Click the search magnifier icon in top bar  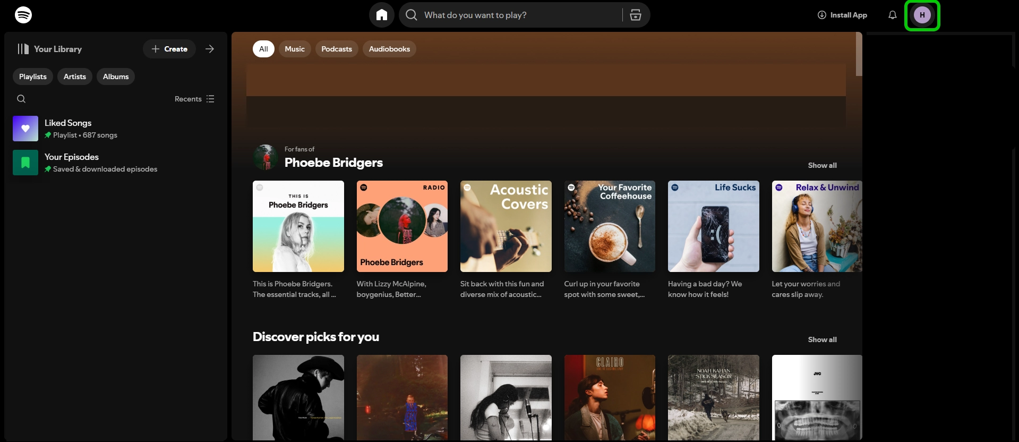(412, 15)
